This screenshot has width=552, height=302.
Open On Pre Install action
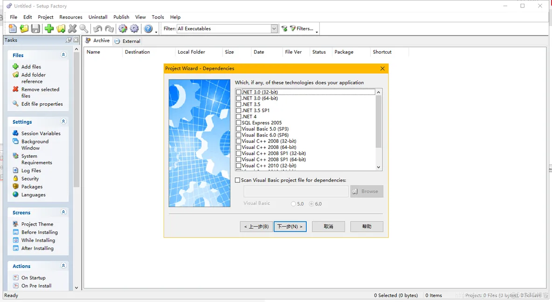coord(36,286)
